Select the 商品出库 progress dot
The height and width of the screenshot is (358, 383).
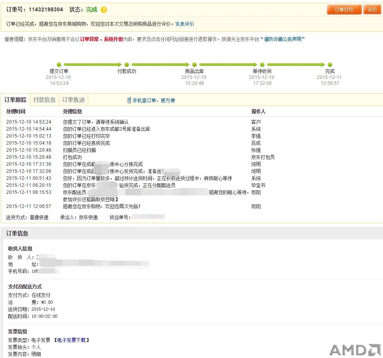click(x=194, y=64)
